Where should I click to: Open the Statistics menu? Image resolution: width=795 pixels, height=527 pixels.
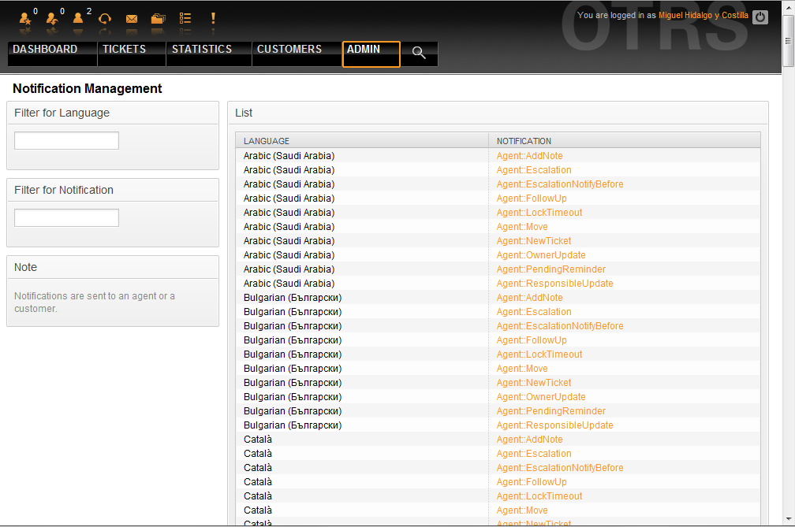point(202,50)
